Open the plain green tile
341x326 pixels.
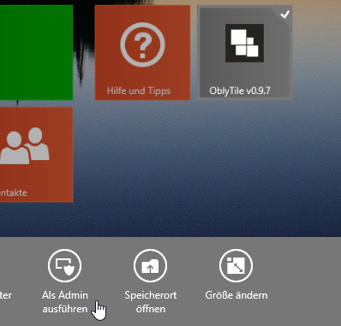coord(36,52)
